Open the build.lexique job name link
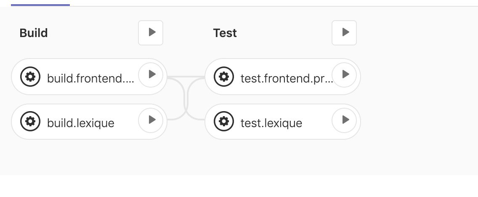The height and width of the screenshot is (197, 478). 81,123
